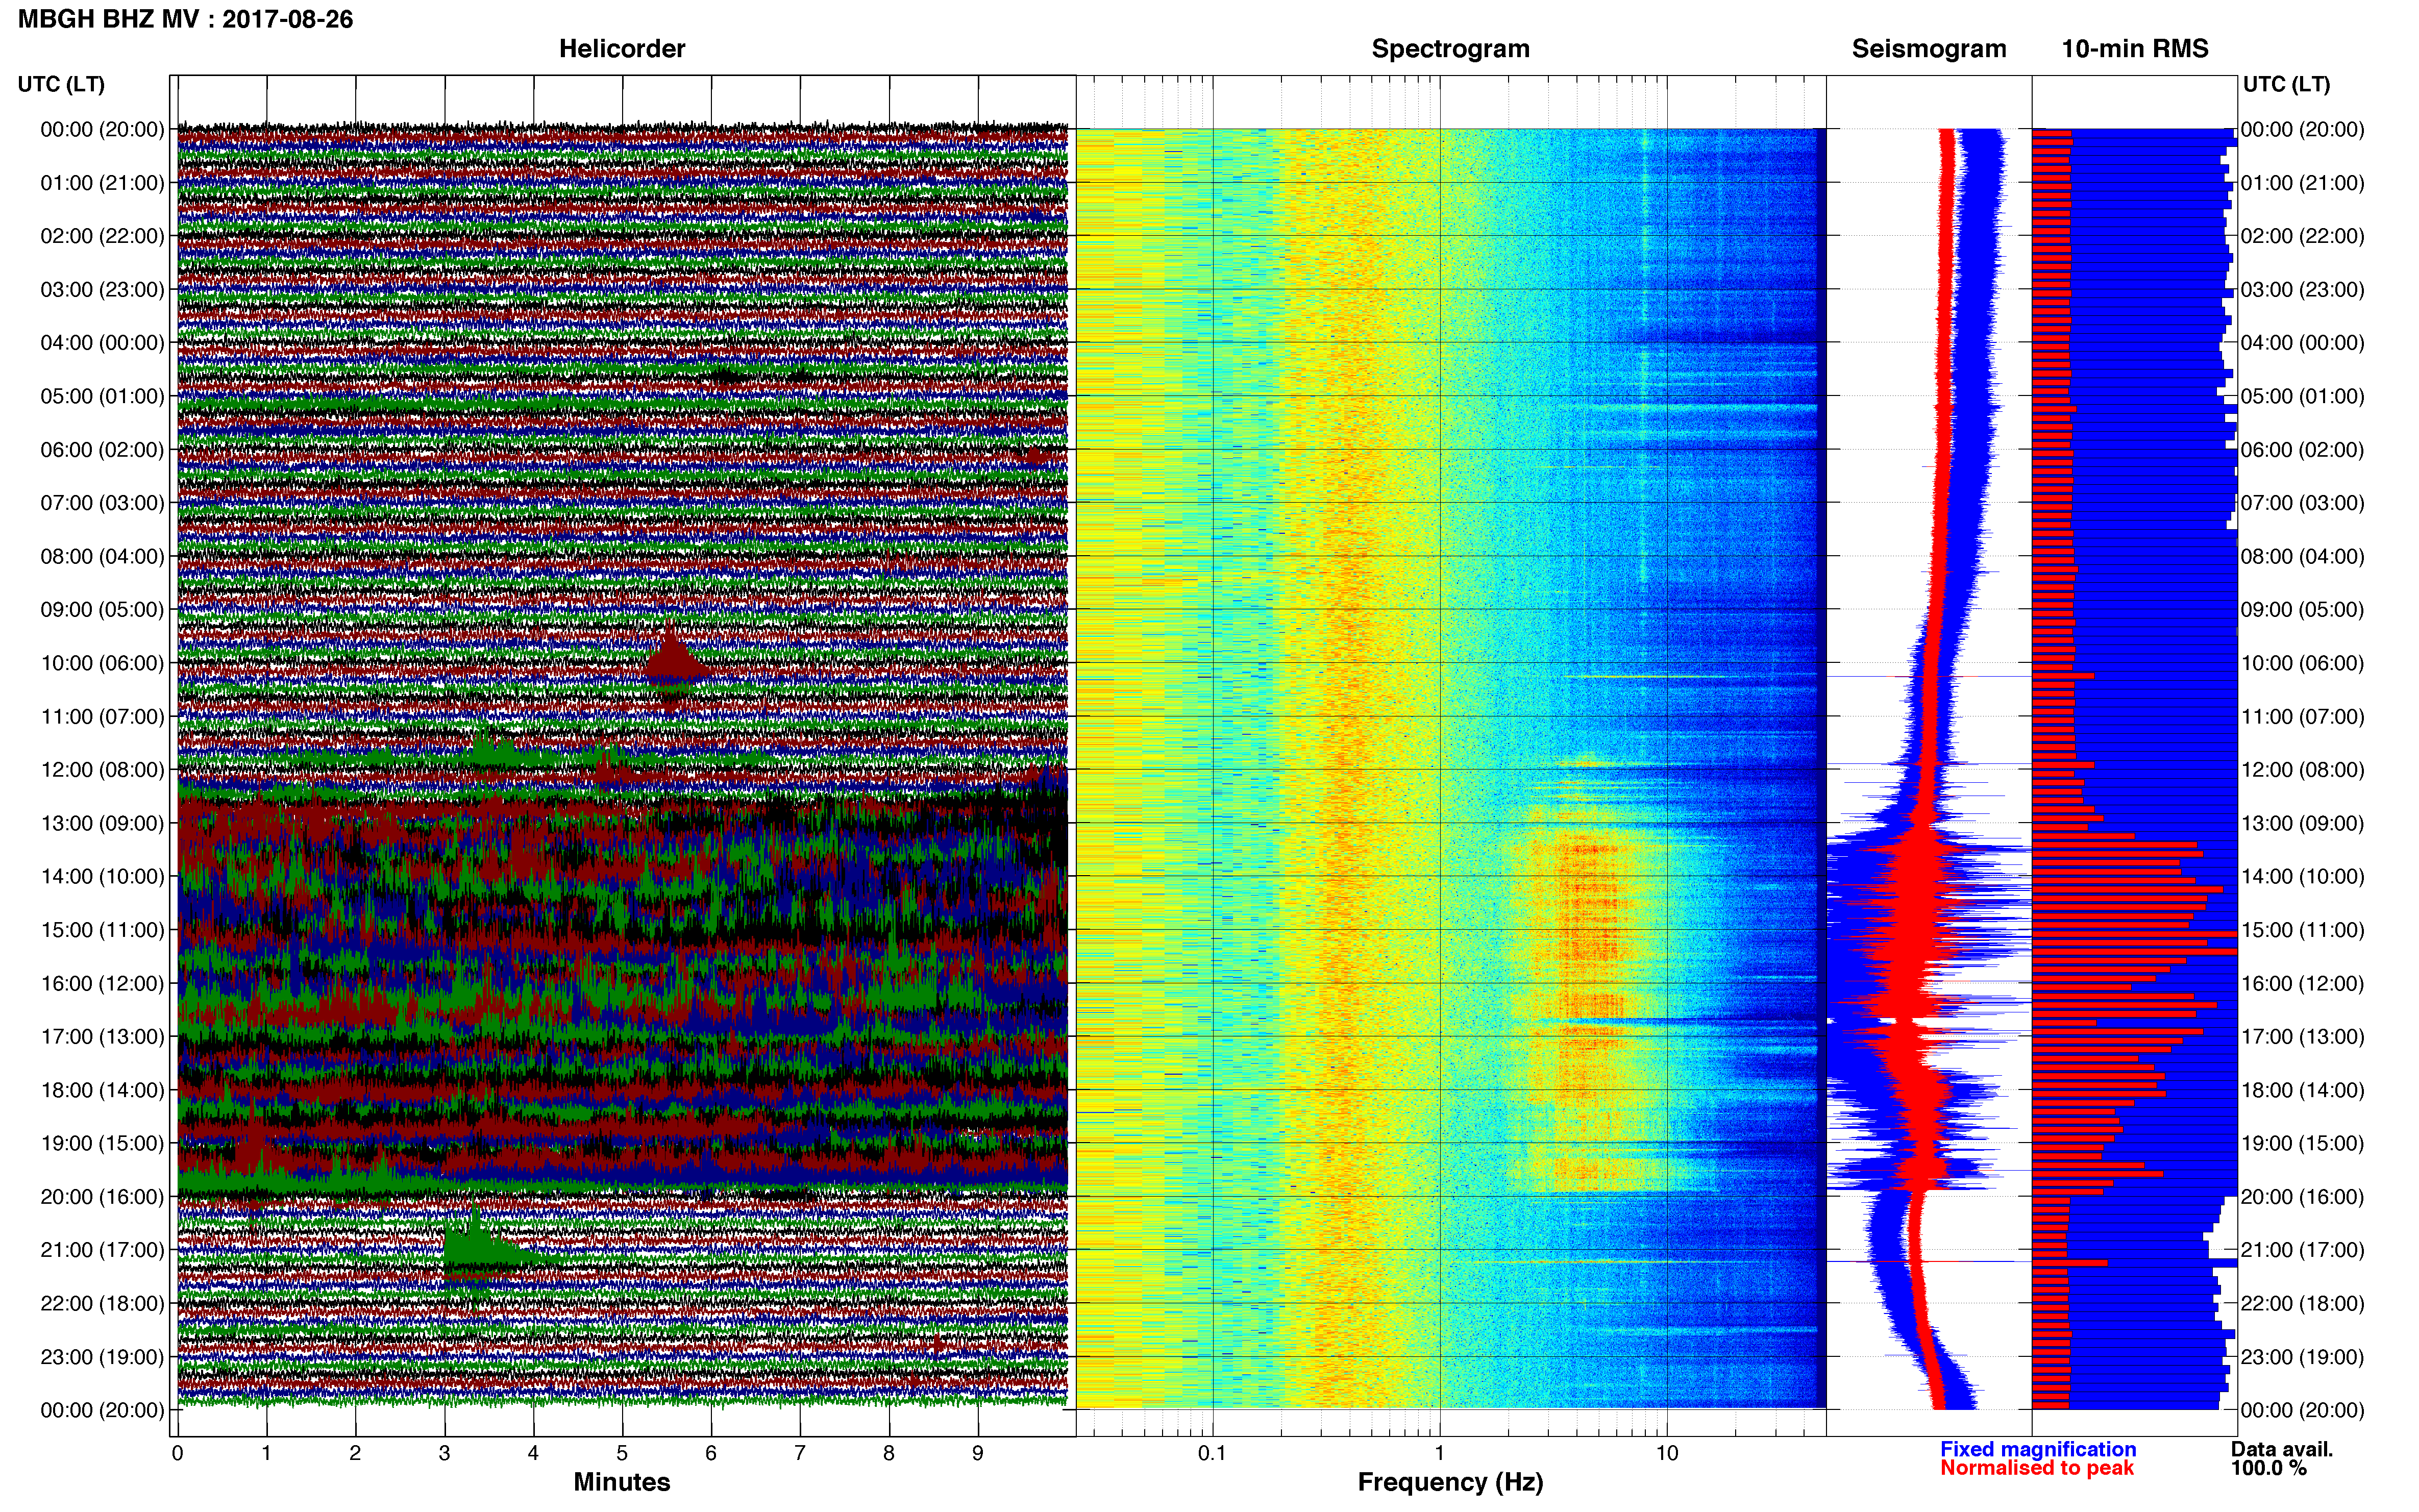
Task: Click left time label '11:00 (07:00)'
Action: click(102, 716)
